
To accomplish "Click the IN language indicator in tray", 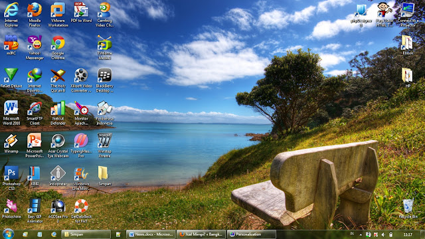I will pos(352,234).
